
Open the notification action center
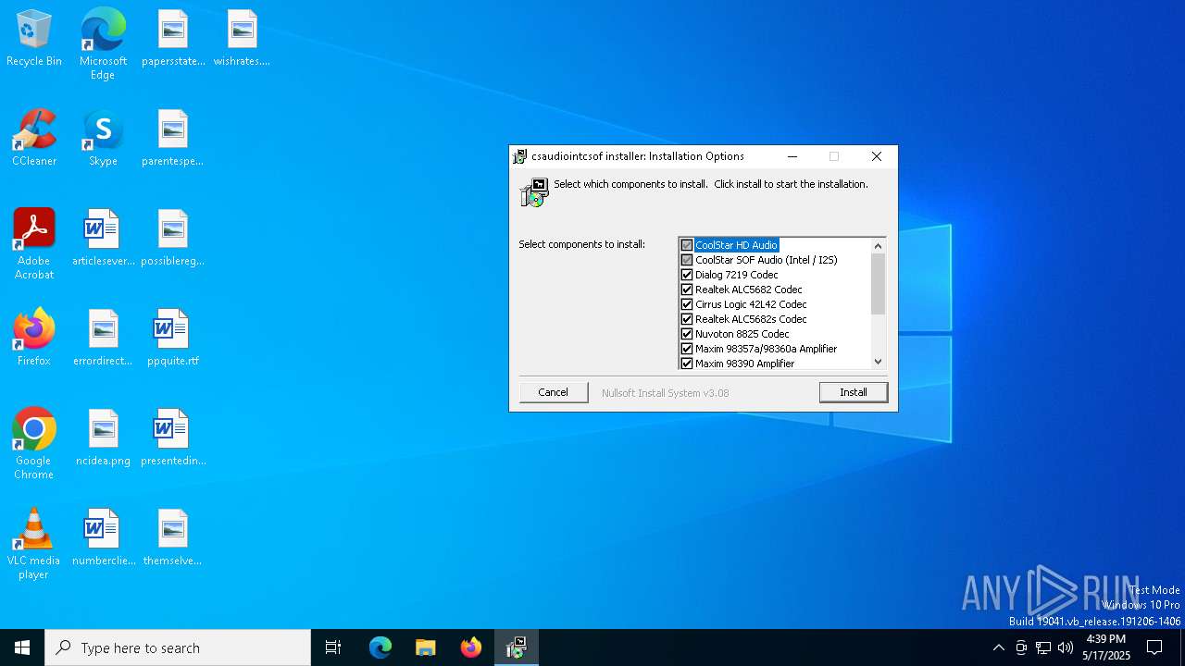1154,647
